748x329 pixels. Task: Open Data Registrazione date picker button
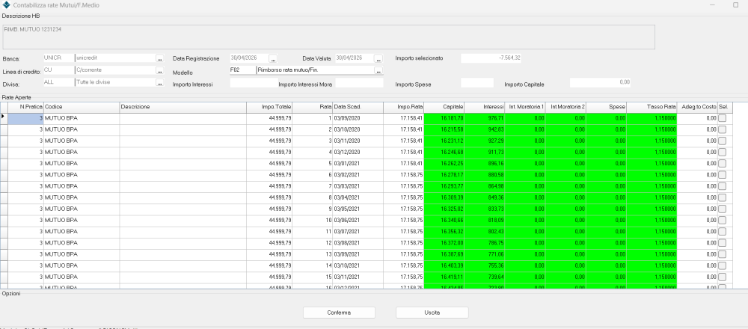pos(273,58)
